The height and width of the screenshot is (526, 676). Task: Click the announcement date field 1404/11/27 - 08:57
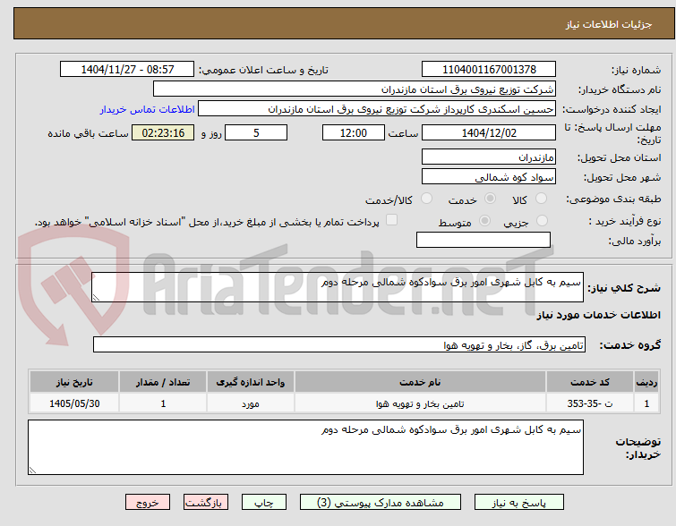[x=127, y=70]
